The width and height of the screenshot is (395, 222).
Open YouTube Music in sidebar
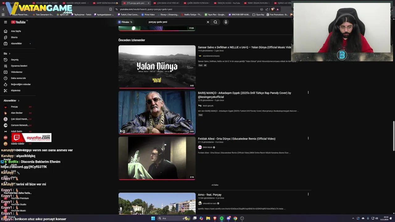(x=18, y=211)
